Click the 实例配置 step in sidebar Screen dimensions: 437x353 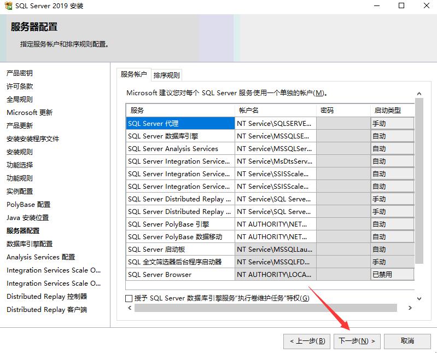[20, 192]
